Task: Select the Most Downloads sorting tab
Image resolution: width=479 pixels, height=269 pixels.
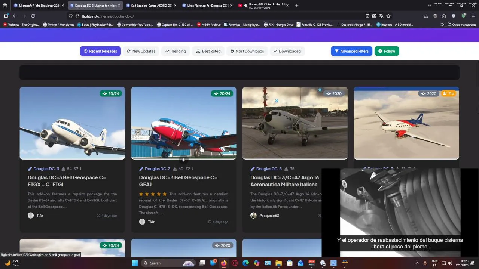Action: click(247, 51)
